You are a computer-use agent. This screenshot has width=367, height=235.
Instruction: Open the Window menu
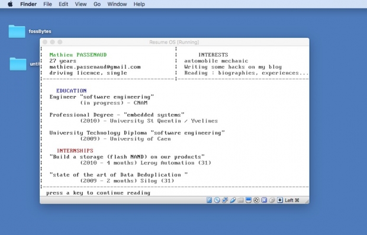click(117, 4)
